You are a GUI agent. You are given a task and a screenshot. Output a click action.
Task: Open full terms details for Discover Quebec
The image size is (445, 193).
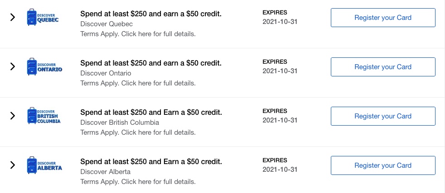tap(138, 34)
